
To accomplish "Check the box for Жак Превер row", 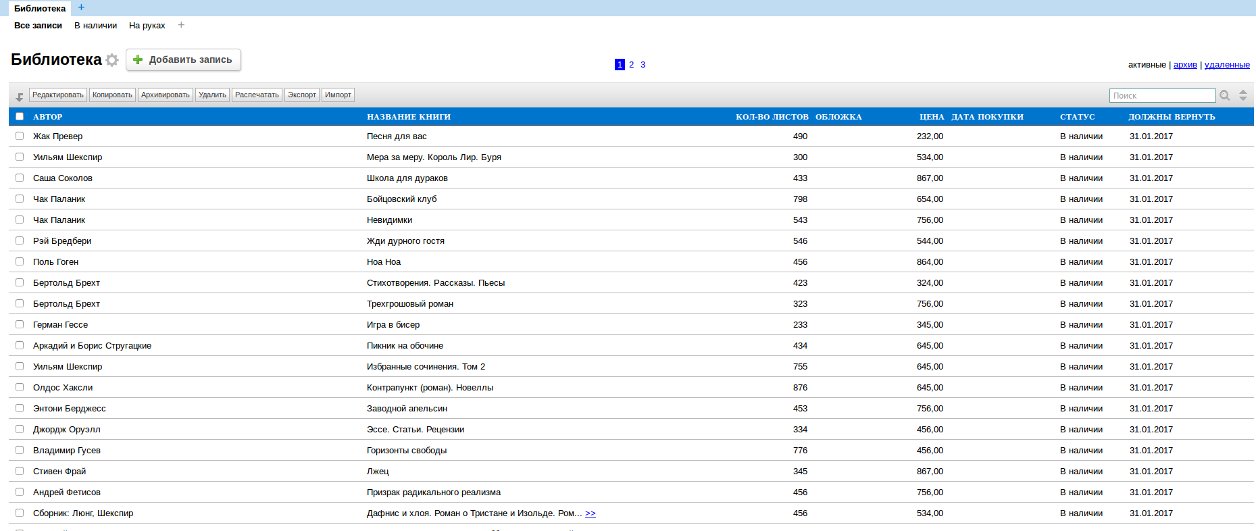I will click(x=20, y=136).
